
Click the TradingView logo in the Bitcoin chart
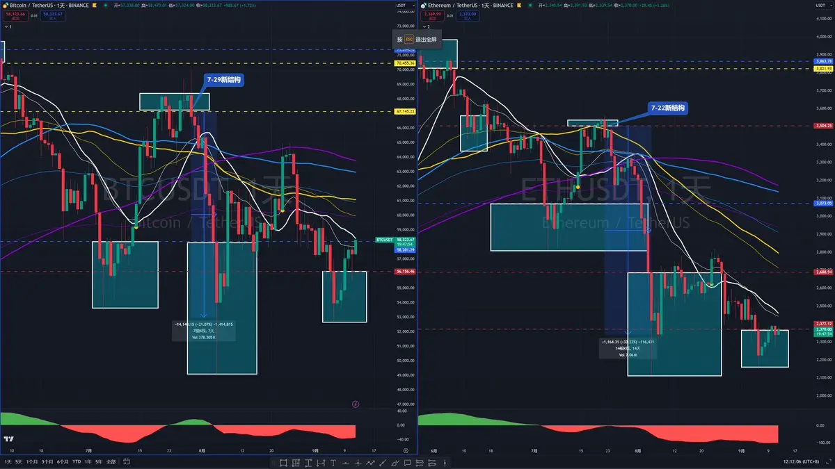tap(9, 439)
